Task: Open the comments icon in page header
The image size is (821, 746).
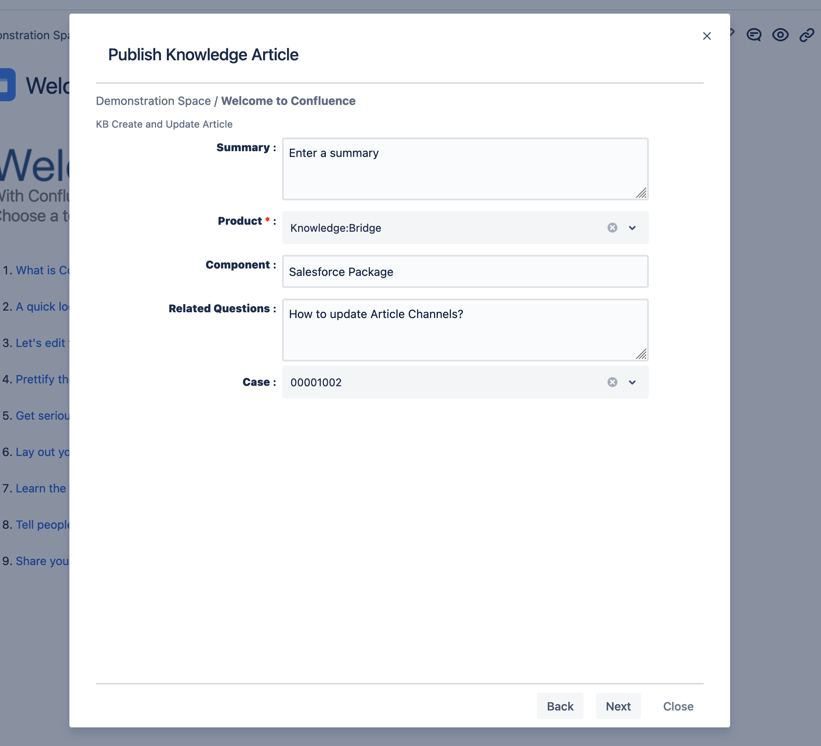Action: 754,35
